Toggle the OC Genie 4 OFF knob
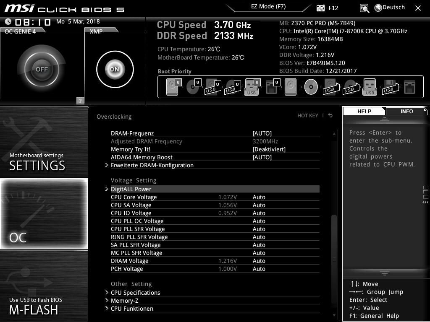Image resolution: width=430 pixels, height=322 pixels. [42, 69]
